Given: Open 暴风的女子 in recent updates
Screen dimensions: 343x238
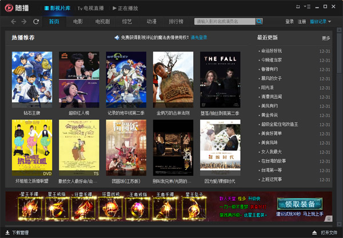Looking at the screenshot, I should pyautogui.click(x=271, y=78).
